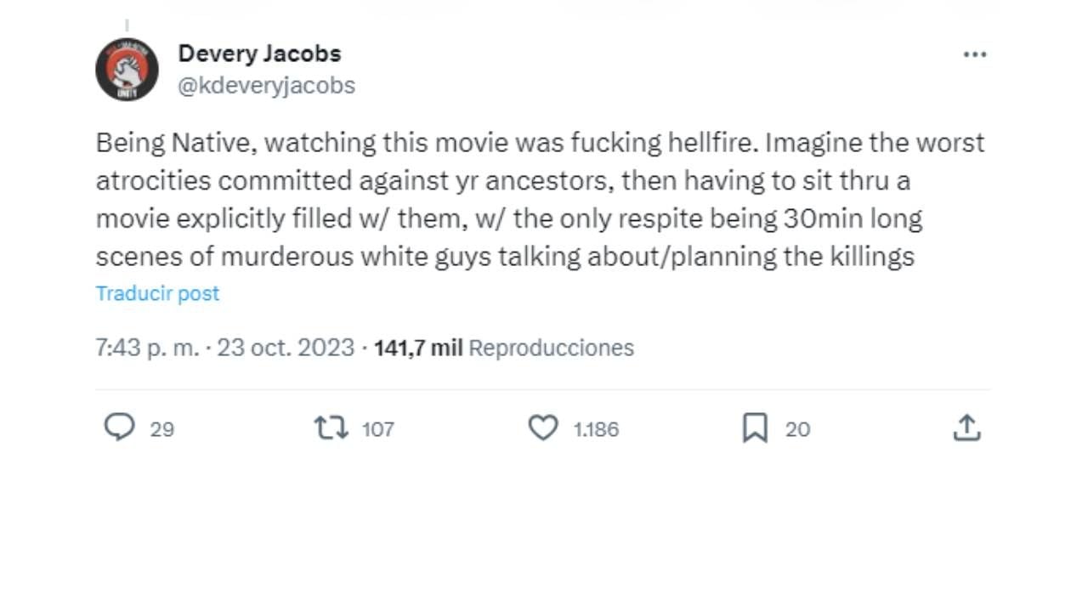Click the 'Reproducciones' label
Image resolution: width=1088 pixels, height=612 pixels.
click(x=551, y=348)
